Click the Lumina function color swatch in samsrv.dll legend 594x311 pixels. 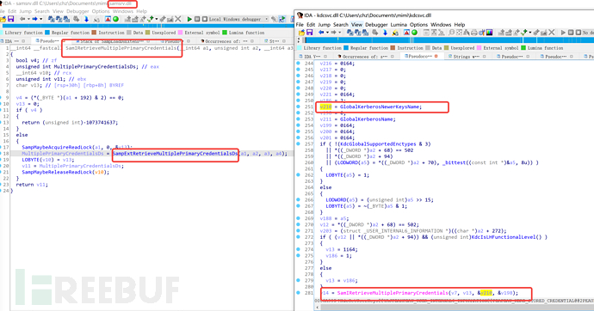point(225,33)
